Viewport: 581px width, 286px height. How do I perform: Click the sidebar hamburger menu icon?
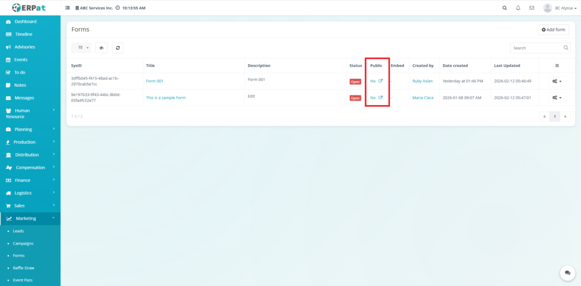pos(68,8)
